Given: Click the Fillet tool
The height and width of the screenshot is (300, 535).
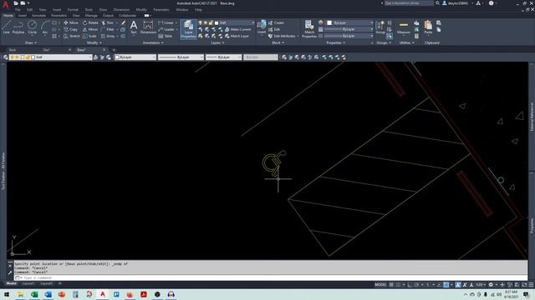Looking at the screenshot, I should coord(108,30).
